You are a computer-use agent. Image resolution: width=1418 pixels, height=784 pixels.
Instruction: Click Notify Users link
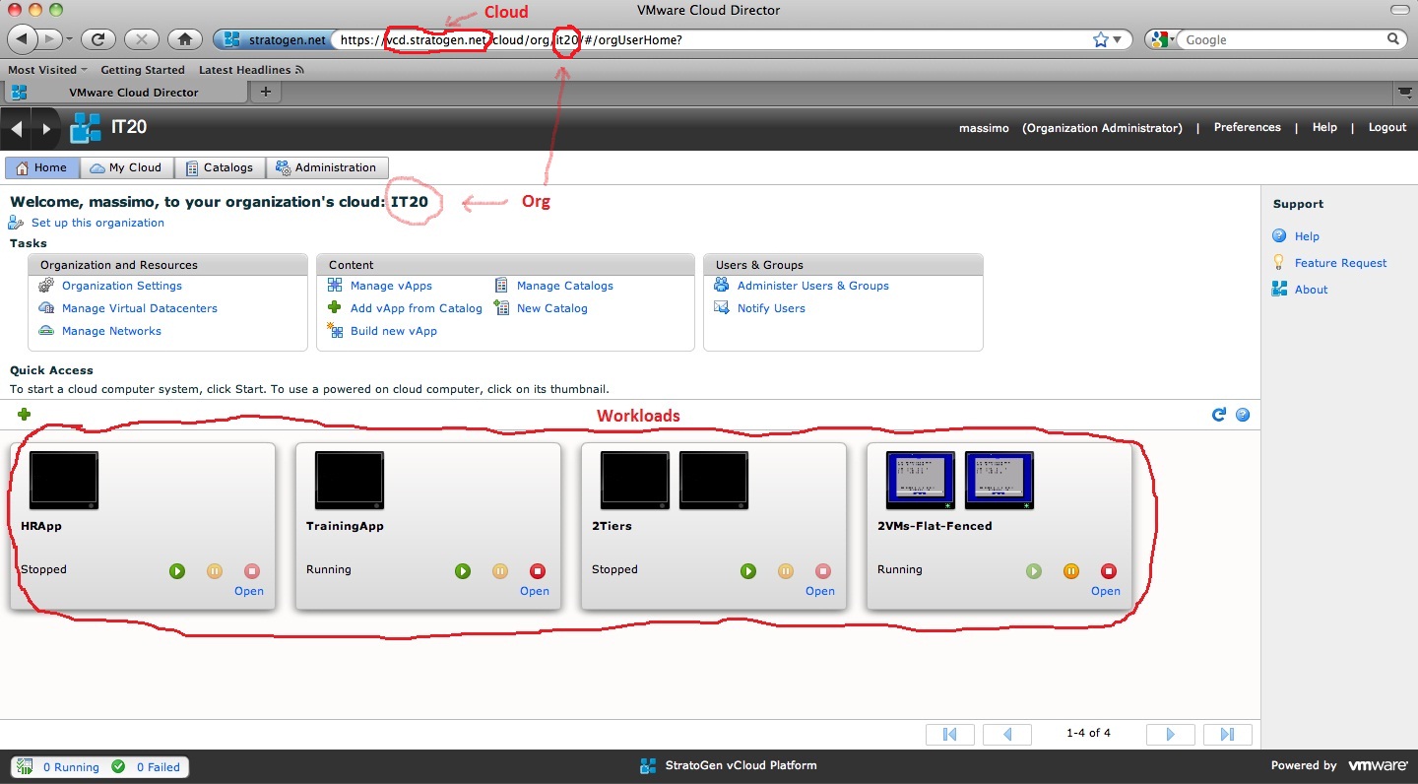tap(771, 308)
